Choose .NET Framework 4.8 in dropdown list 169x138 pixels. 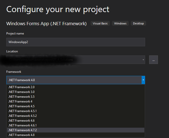pos(75,135)
